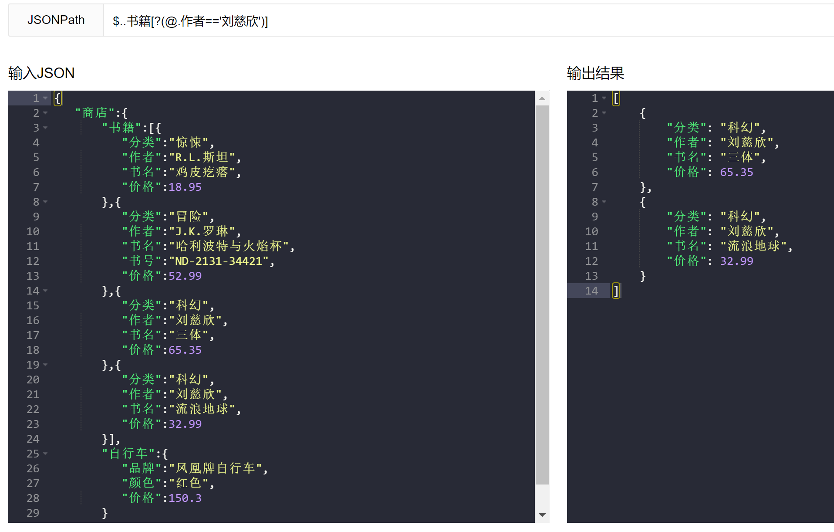Click the output "三体" book name

tap(740, 158)
